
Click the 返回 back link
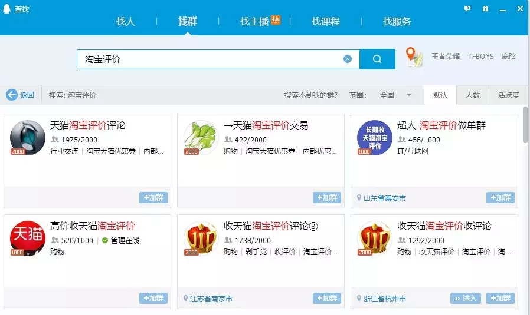[x=27, y=95]
